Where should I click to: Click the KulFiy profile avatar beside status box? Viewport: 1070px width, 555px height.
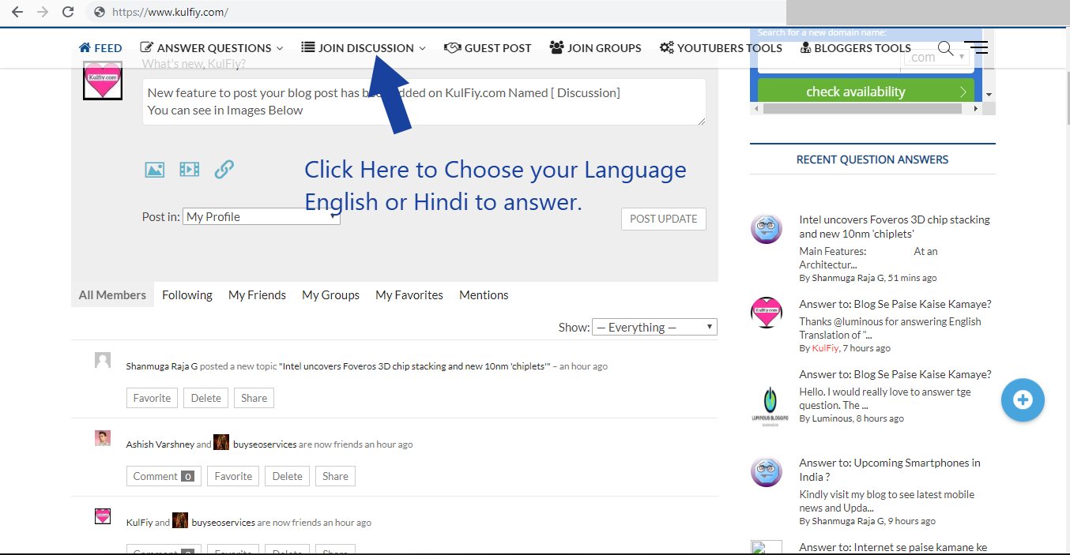[x=103, y=80]
